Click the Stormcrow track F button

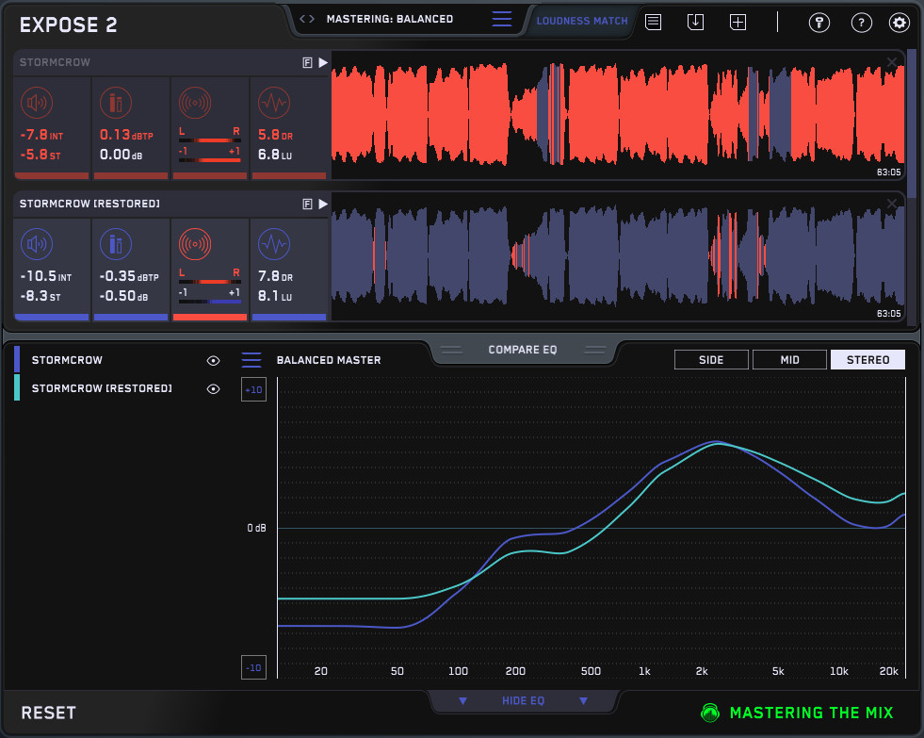tap(307, 62)
